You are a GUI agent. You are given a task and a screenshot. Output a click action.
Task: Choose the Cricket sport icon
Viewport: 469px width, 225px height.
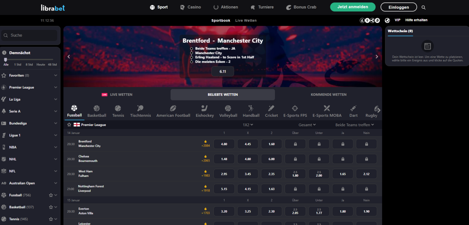pyautogui.click(x=271, y=108)
